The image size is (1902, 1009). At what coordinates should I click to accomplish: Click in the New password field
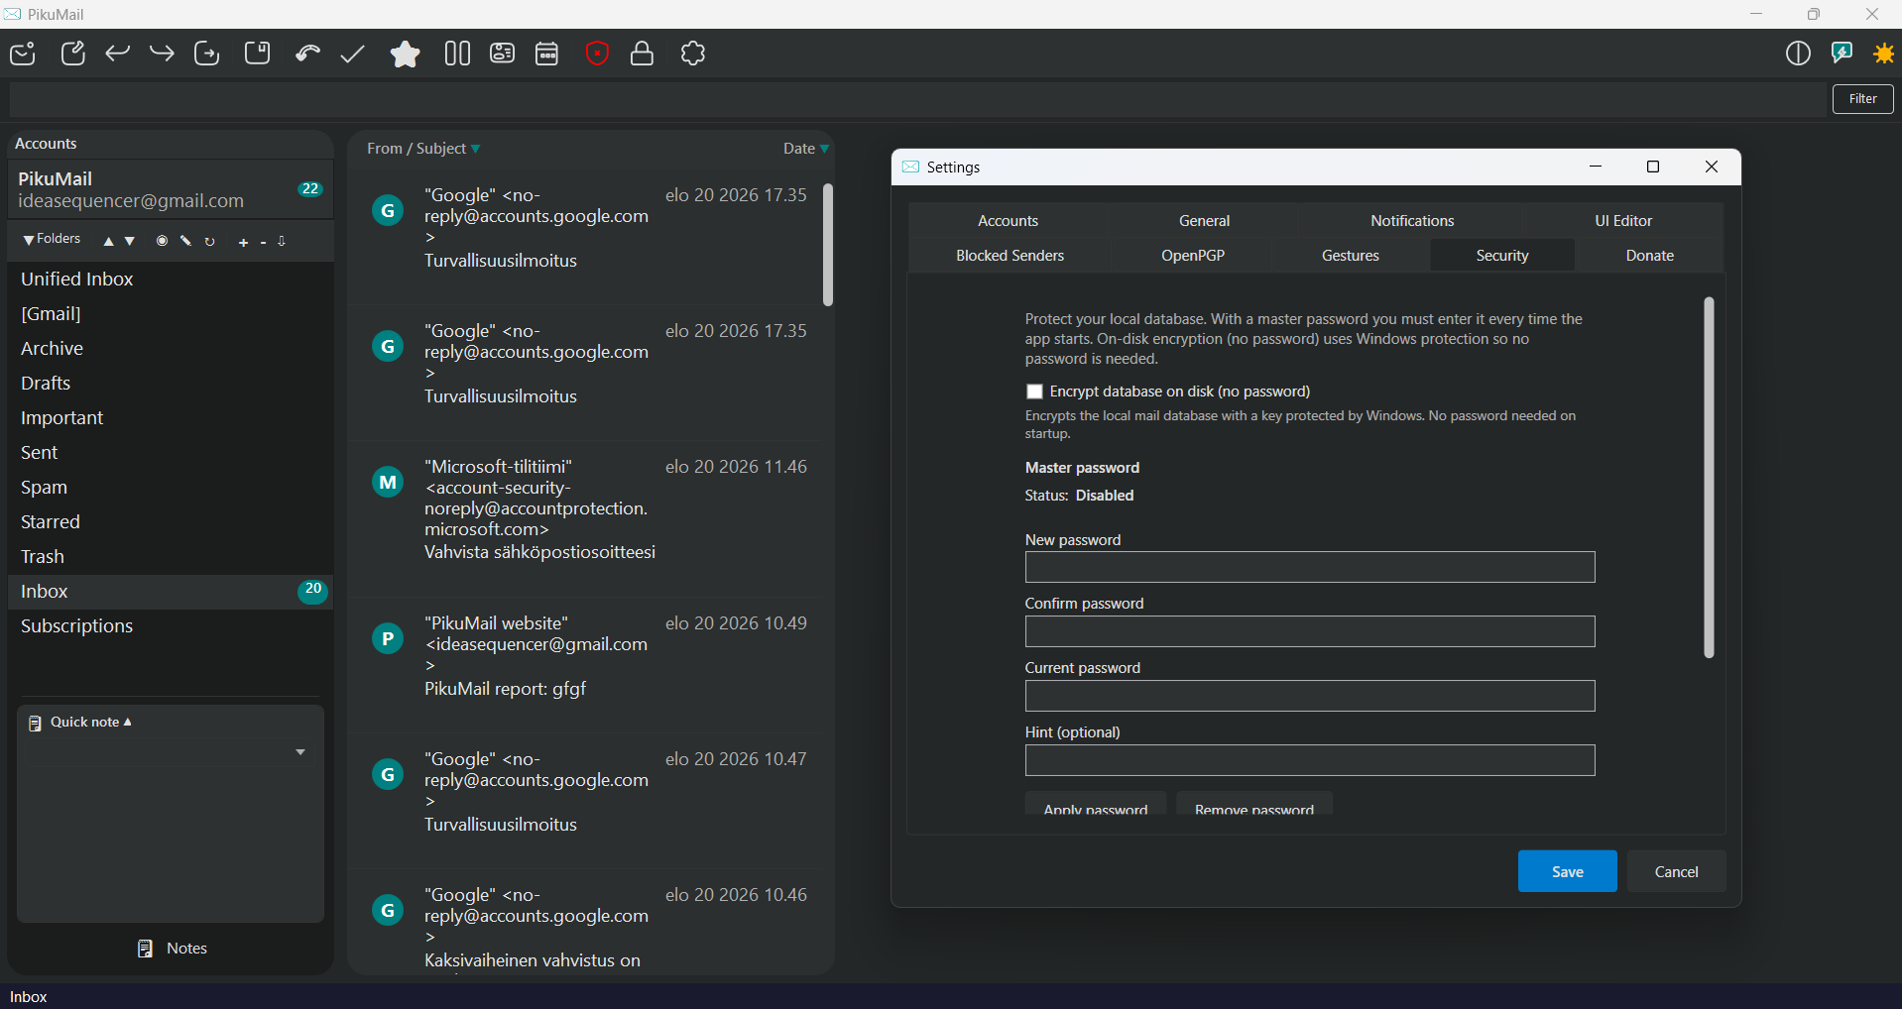pyautogui.click(x=1310, y=567)
